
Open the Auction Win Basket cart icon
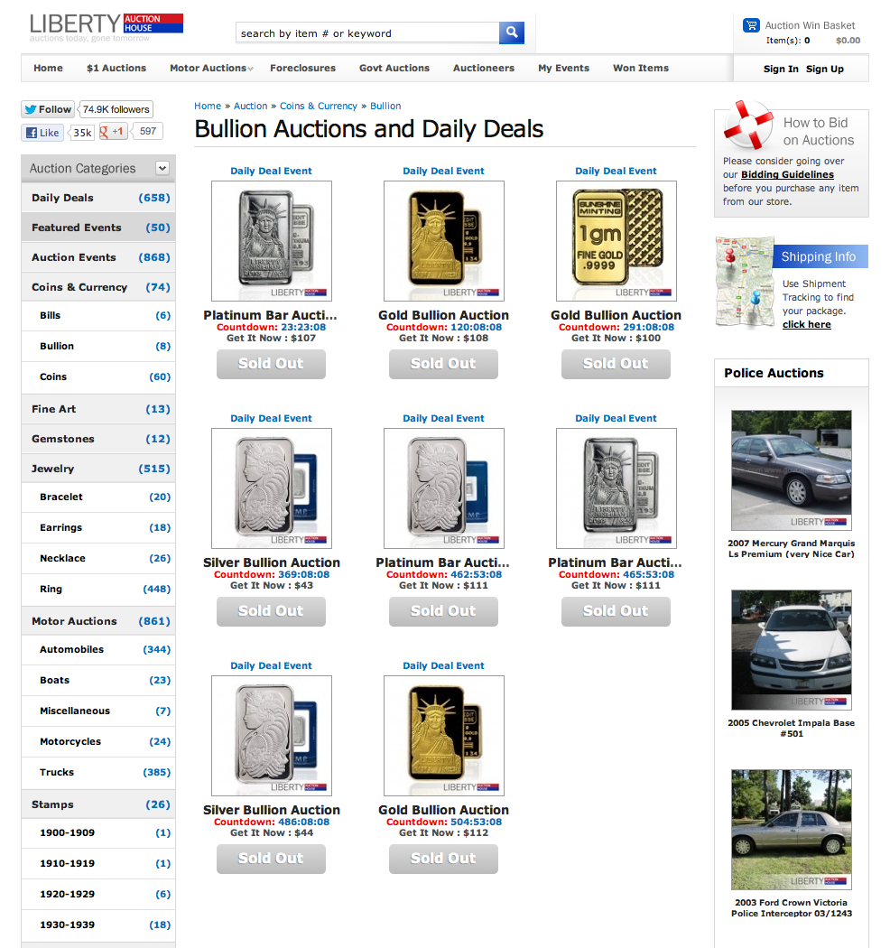[751, 25]
